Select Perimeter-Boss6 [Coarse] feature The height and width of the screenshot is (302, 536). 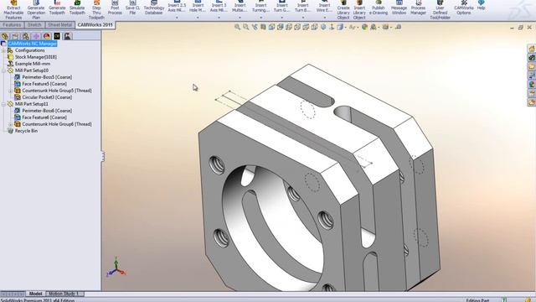click(x=47, y=111)
